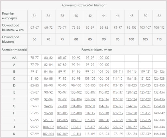Select the 96-98 link in row C
Screen dimensions: 167x138
click(x=76, y=79)
